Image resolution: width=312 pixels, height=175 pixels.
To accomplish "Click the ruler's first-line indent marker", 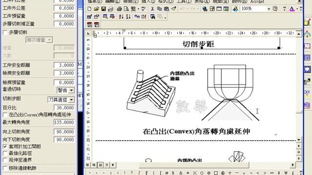I will [123, 31].
